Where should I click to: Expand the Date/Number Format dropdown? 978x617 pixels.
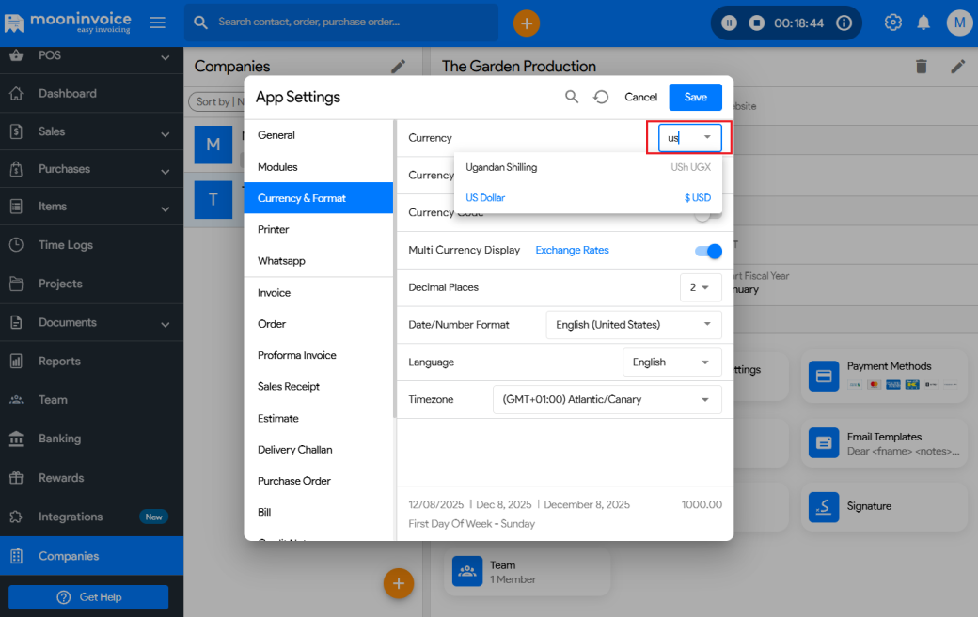(x=633, y=325)
